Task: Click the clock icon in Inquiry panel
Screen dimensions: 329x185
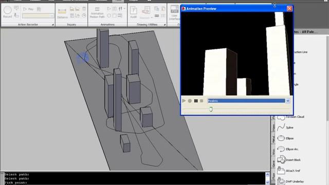Action: coord(84,15)
